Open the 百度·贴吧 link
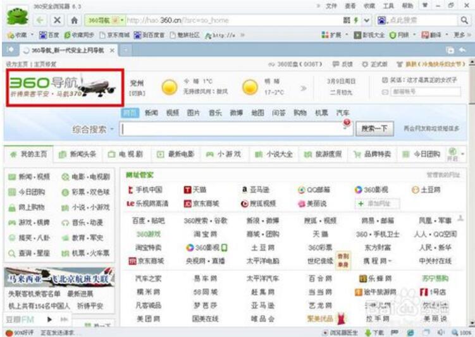Screen dimensions: 475x337 click(149, 221)
